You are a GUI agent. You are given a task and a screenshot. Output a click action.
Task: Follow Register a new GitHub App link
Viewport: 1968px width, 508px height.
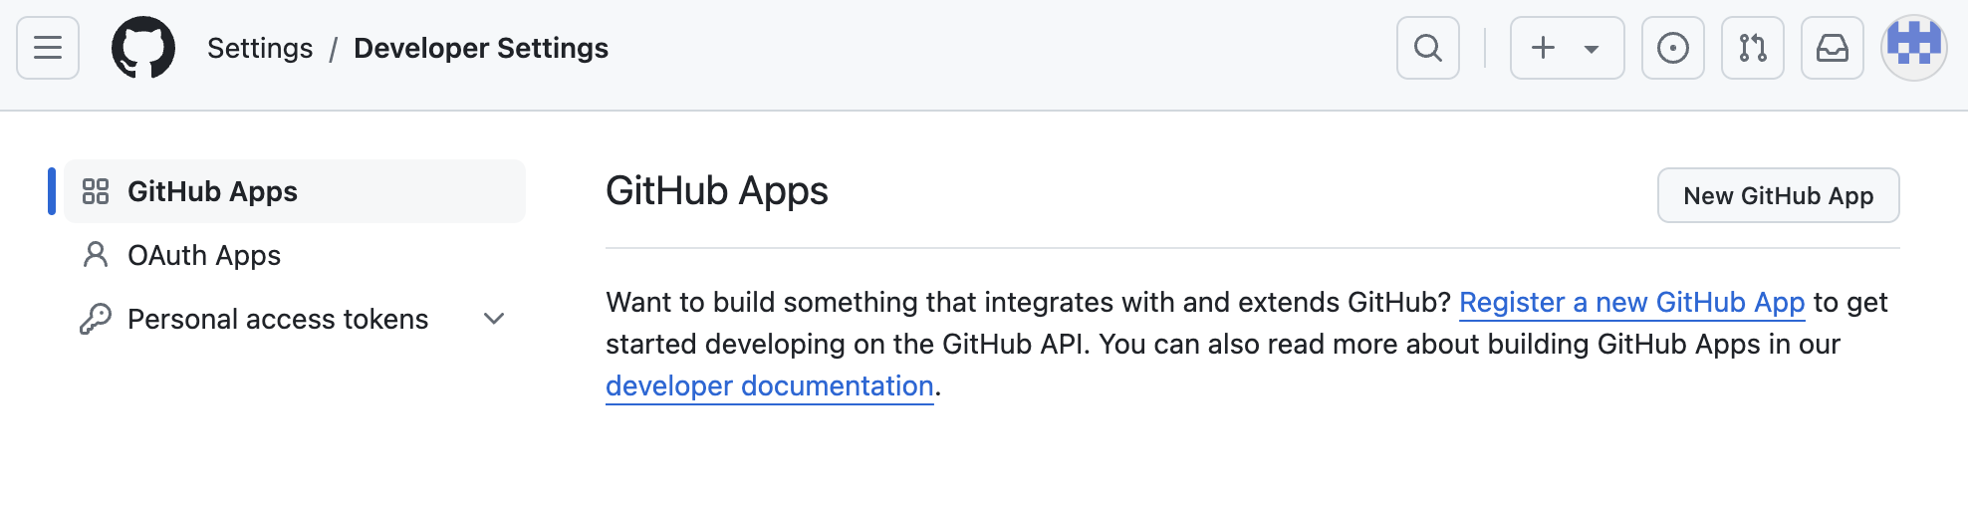click(1631, 302)
